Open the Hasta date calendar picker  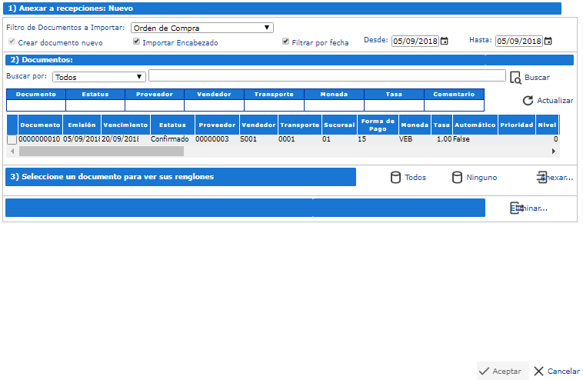(x=548, y=41)
